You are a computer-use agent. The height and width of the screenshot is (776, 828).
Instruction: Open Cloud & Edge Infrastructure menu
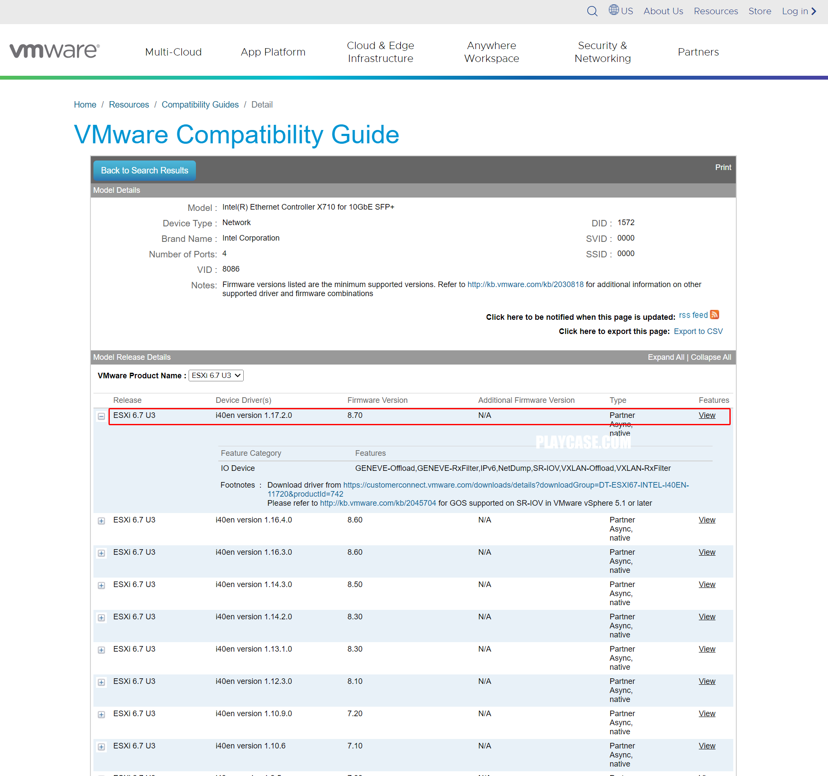pyautogui.click(x=380, y=52)
